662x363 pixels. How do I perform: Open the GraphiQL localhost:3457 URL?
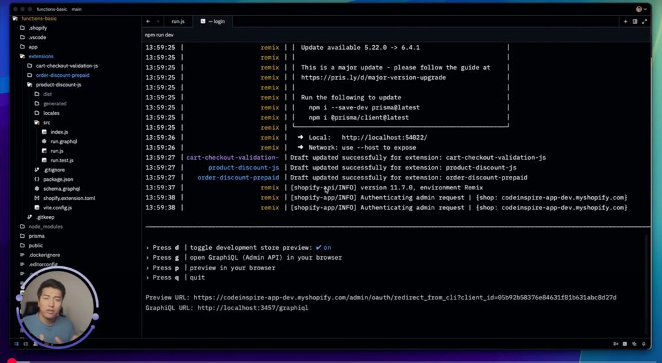[x=252, y=307]
